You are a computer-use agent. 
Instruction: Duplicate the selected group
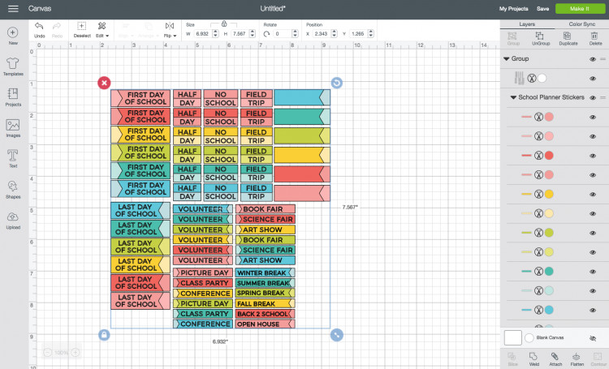[568, 39]
